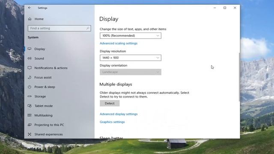Image resolution: width=274 pixels, height=154 pixels.
Task: Click the Notifications & actions icon
Action: click(x=30, y=68)
